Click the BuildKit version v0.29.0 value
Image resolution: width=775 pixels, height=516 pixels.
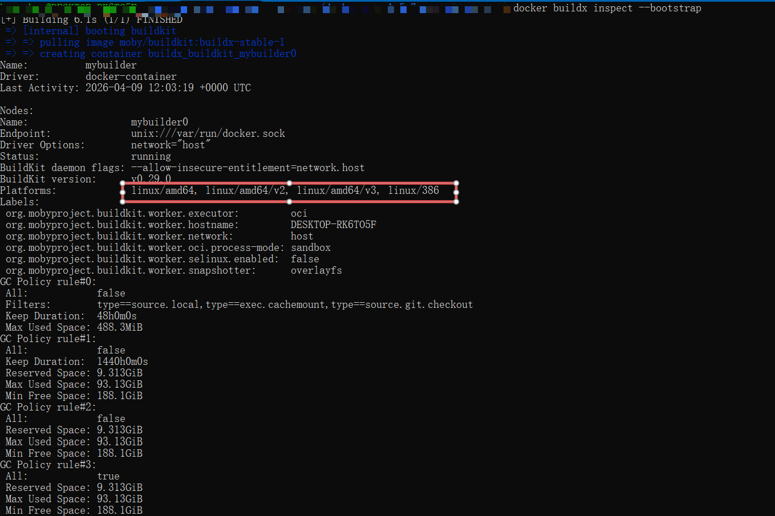[151, 179]
